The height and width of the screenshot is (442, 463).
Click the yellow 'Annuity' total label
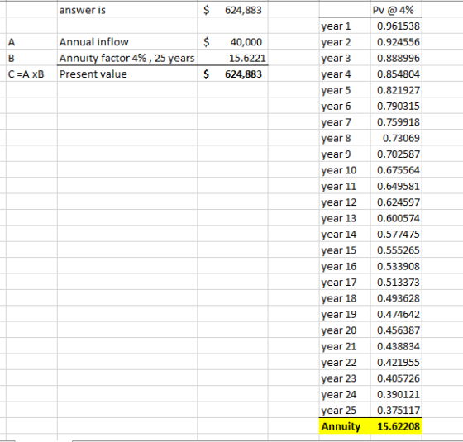click(x=345, y=426)
